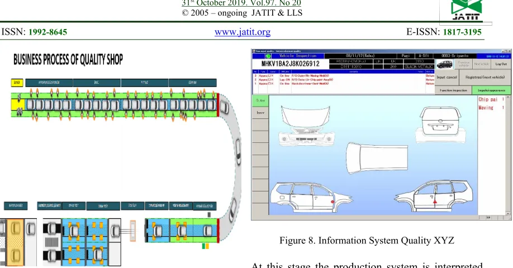513x268 pixels.
Task: Select the Inner view tab
Action: 260,113
